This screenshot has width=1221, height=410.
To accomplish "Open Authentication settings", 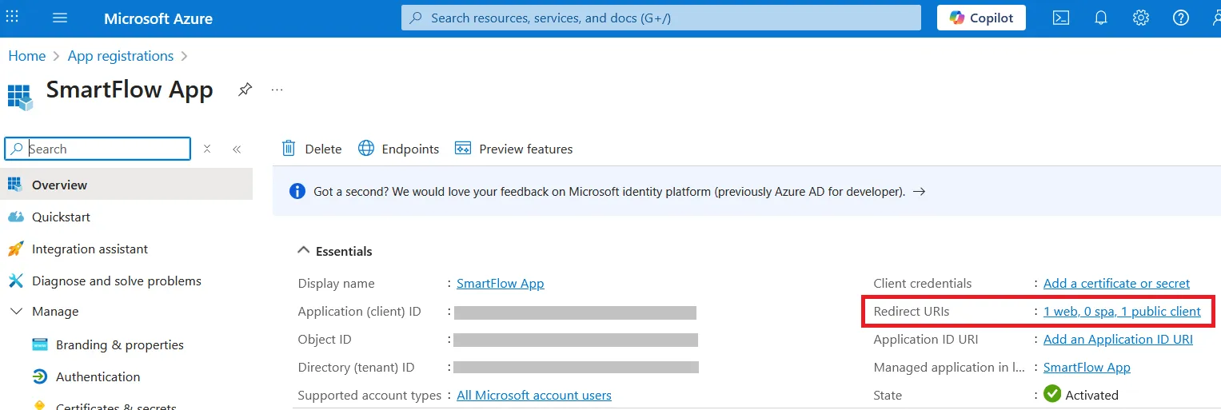I will (98, 376).
